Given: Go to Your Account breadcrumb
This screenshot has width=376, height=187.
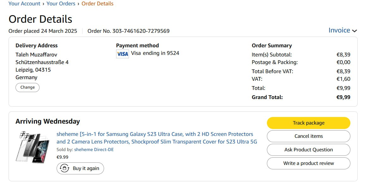Looking at the screenshot, I should tap(24, 4).
